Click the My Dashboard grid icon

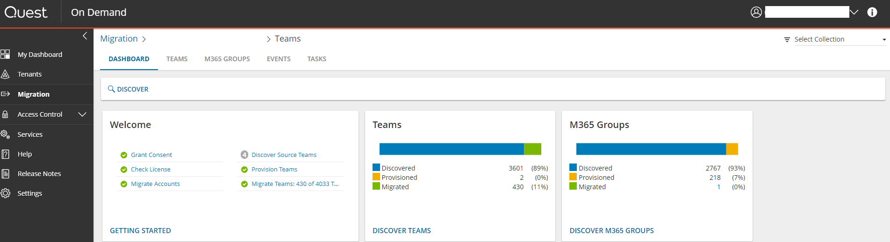coord(5,54)
